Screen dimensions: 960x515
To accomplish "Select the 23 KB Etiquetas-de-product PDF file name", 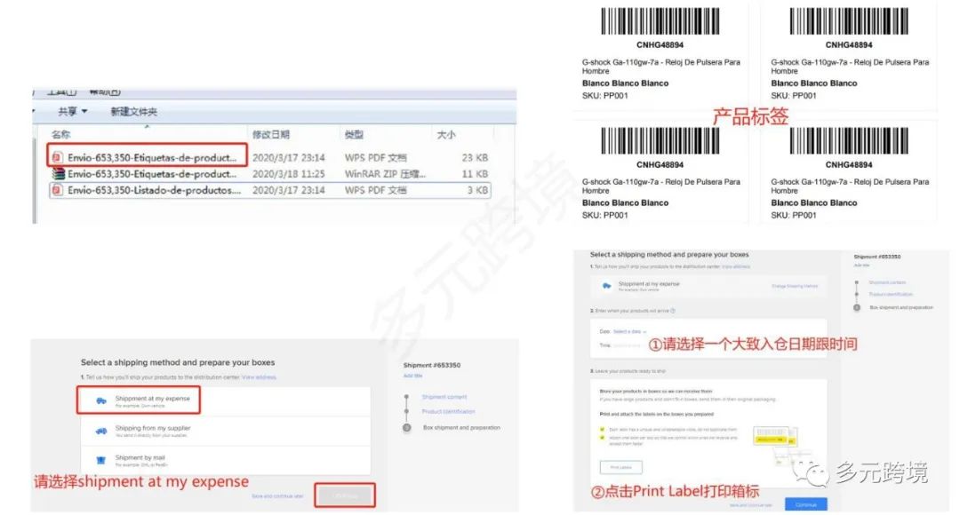I will pos(152,157).
